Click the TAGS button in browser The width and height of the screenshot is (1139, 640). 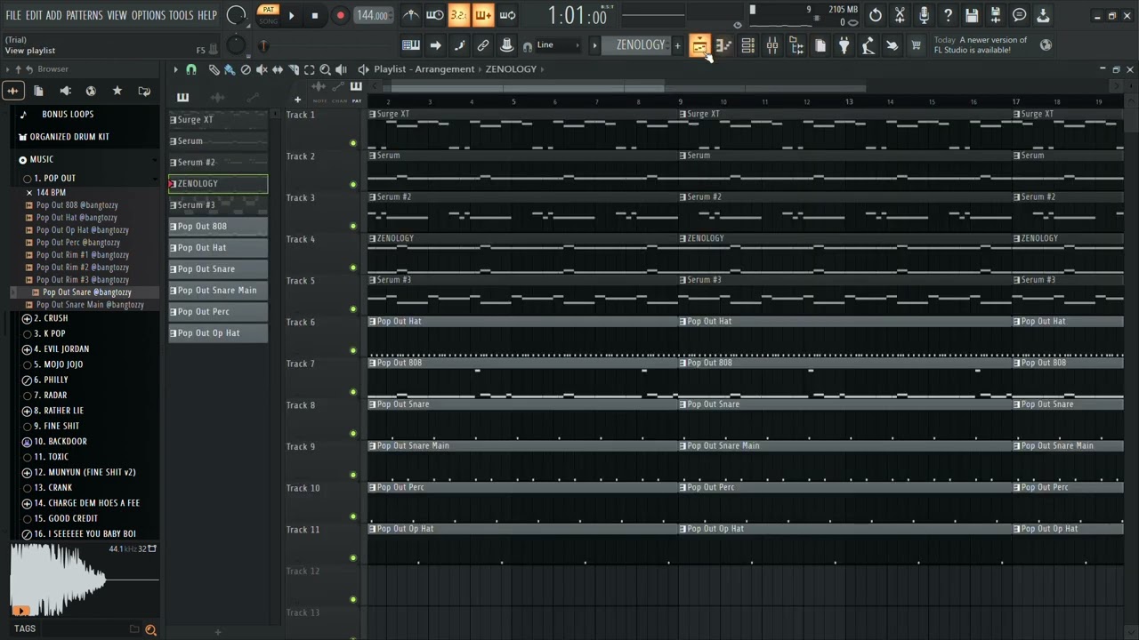click(x=25, y=628)
